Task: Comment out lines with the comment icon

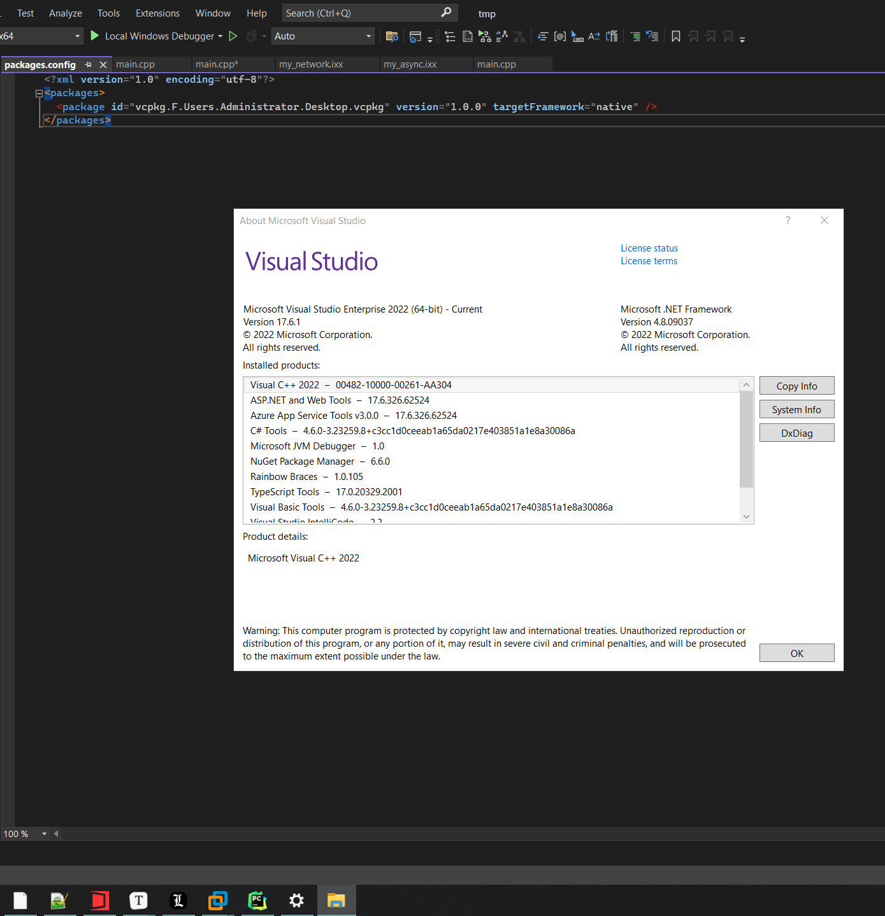Action: click(x=635, y=36)
